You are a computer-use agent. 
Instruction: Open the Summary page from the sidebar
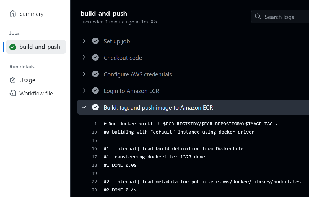[31, 13]
